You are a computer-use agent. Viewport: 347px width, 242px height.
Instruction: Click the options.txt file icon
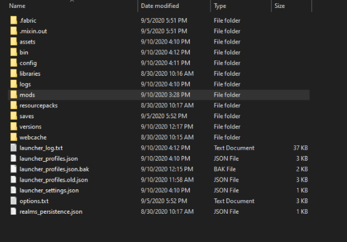point(14,201)
